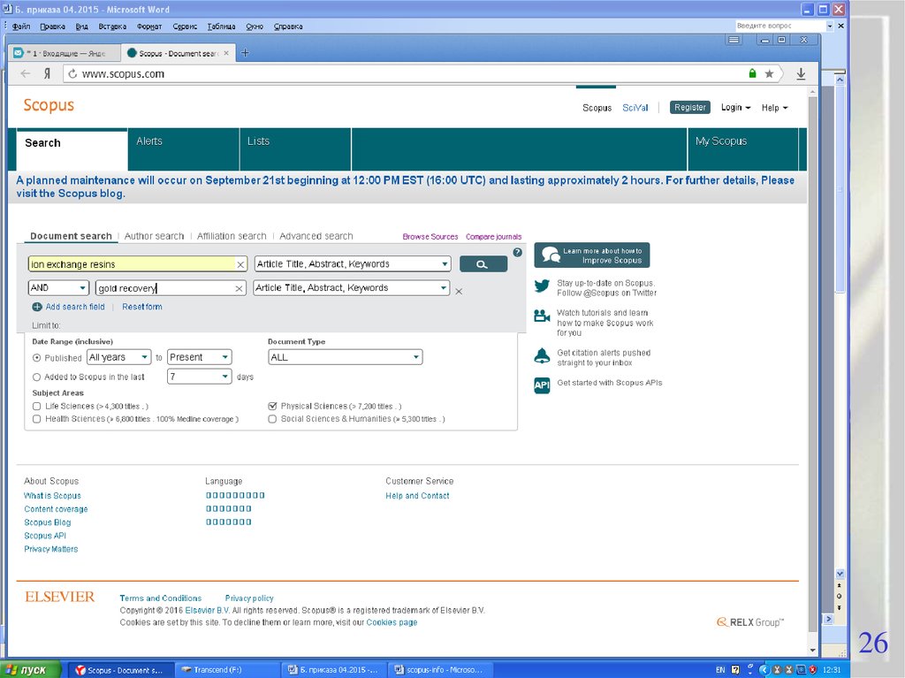Viewport: 905px width, 678px height.
Task: Click the Yandex 'Я' home icon
Action: 48,73
